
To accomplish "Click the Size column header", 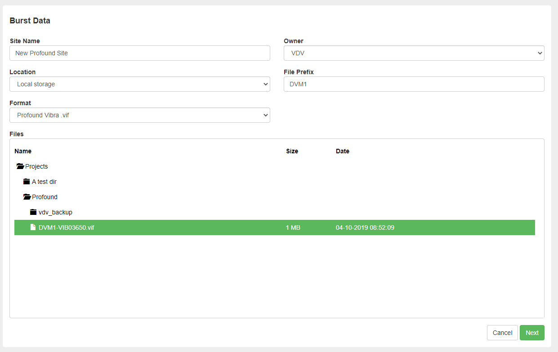I will click(292, 151).
